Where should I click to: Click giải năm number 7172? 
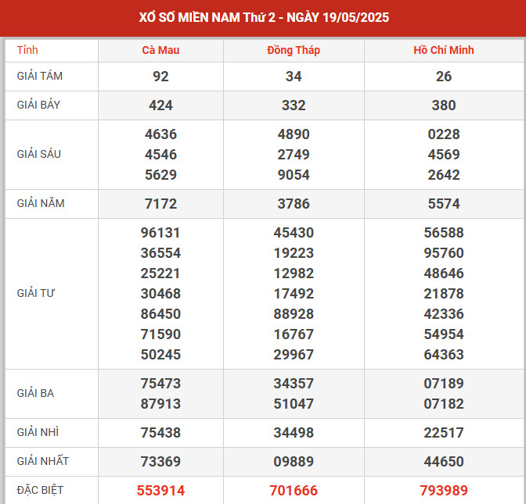[x=160, y=204]
